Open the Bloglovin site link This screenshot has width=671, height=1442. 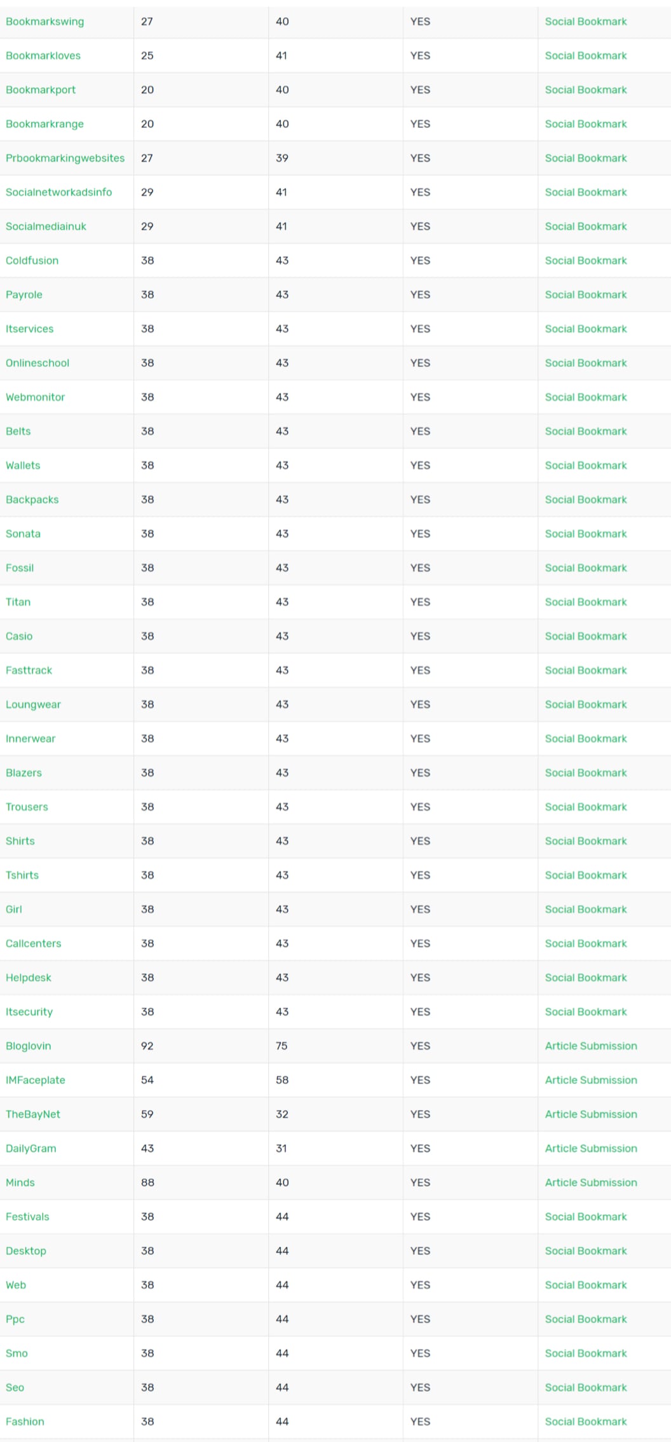pyautogui.click(x=28, y=1046)
